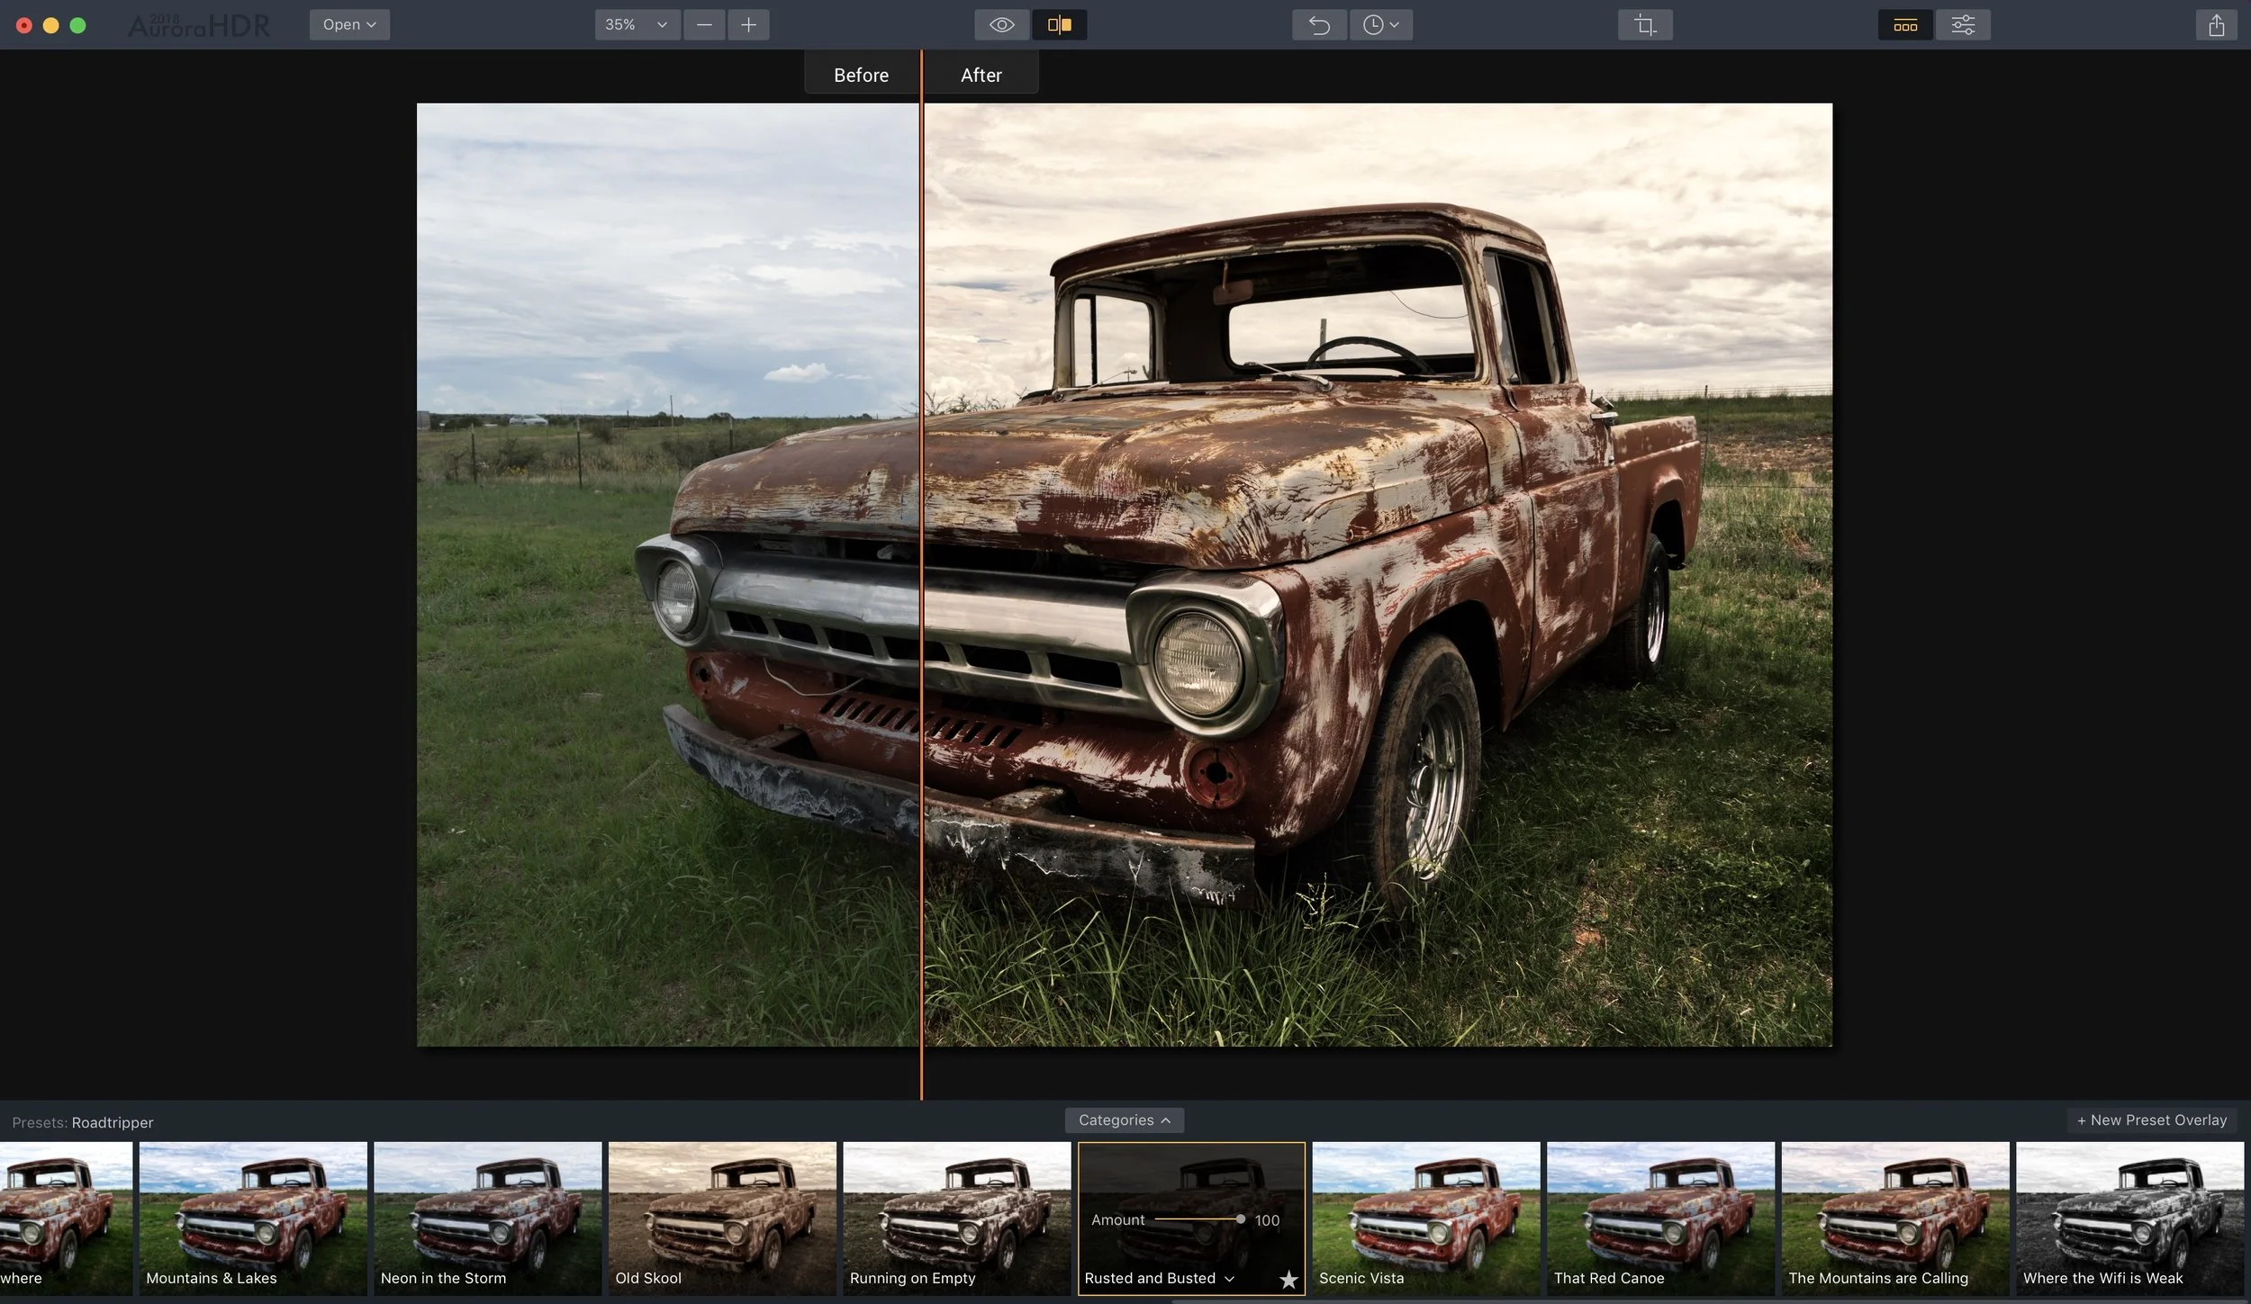Image resolution: width=2251 pixels, height=1304 pixels.
Task: Collapse the Categories dropdown
Action: [1124, 1120]
